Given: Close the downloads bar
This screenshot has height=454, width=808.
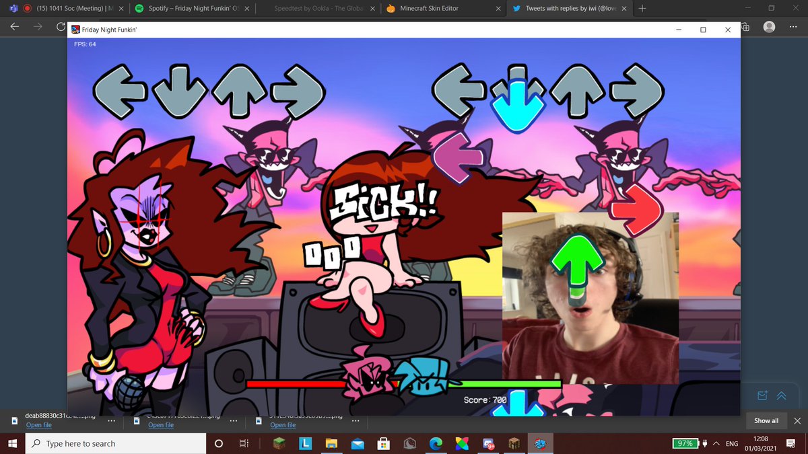Looking at the screenshot, I should point(798,421).
